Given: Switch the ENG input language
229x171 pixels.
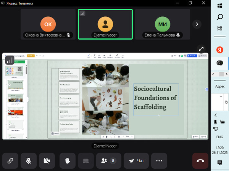Looking at the screenshot, I should click(x=220, y=136).
